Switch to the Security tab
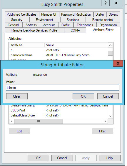This screenshot has width=127, height=166. point(17,20)
